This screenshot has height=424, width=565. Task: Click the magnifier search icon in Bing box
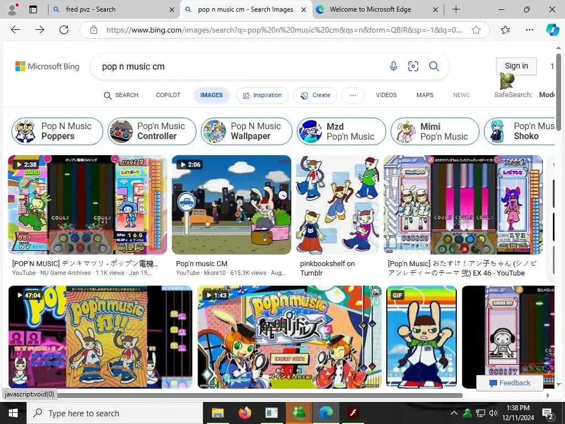pos(434,66)
